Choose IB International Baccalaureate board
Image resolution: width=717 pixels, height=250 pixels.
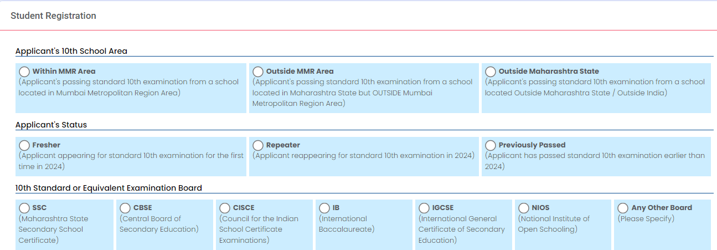pos(324,208)
